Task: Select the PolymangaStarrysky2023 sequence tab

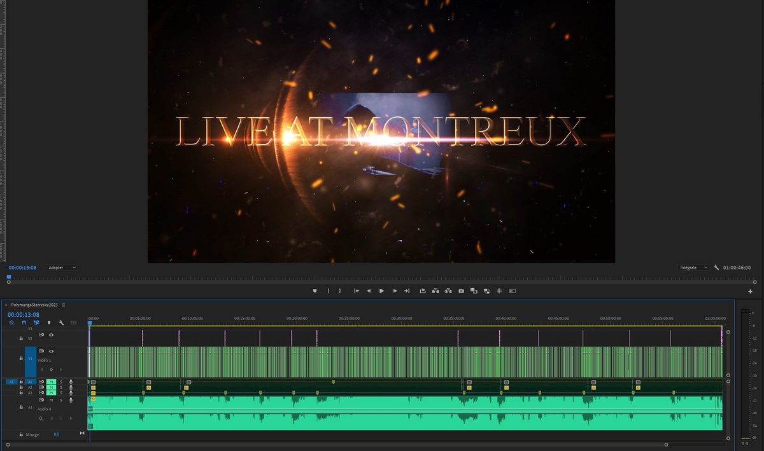Action: click(34, 305)
